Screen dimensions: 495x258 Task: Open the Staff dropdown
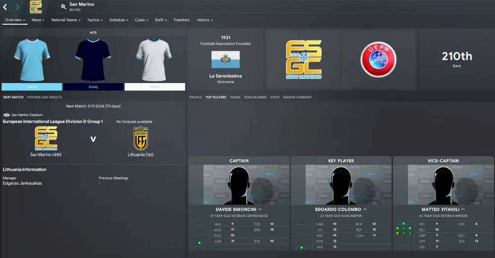pyautogui.click(x=161, y=20)
